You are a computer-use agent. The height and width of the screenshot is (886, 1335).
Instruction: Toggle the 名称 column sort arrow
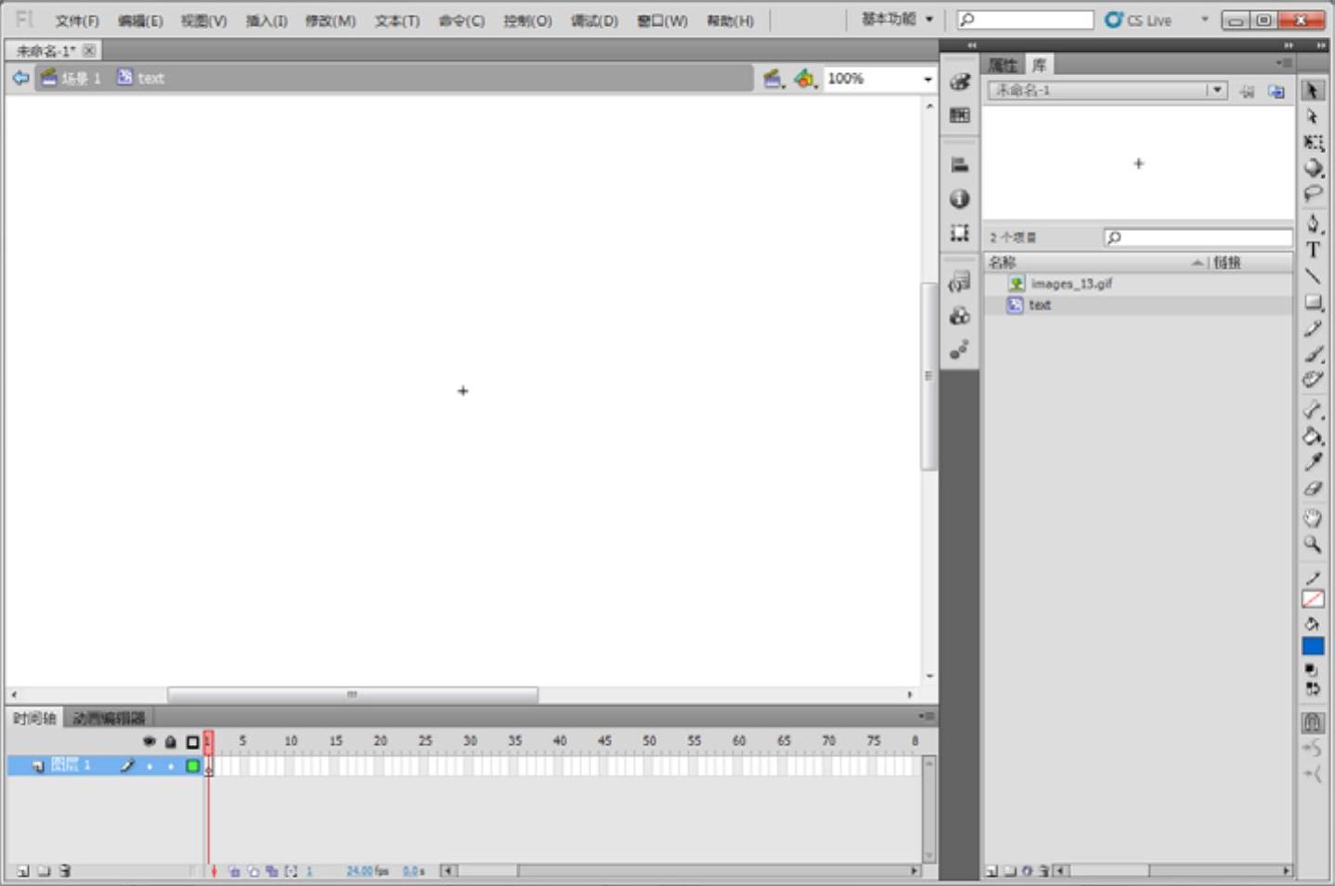[x=1198, y=263]
